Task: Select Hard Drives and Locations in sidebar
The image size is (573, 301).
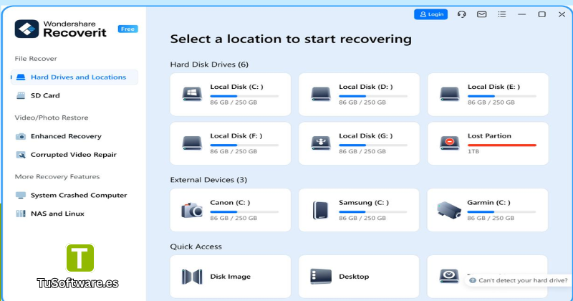Action: [x=74, y=77]
